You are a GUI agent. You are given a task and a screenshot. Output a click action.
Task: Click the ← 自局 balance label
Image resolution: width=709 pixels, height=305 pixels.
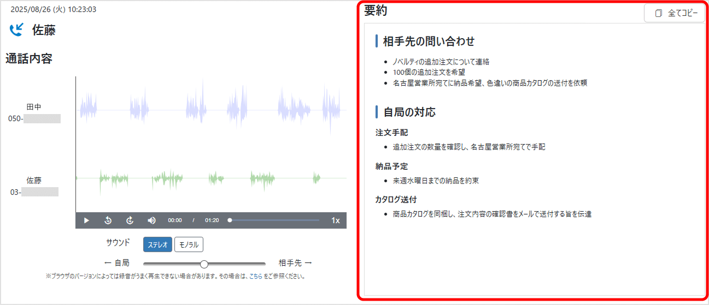pos(116,263)
